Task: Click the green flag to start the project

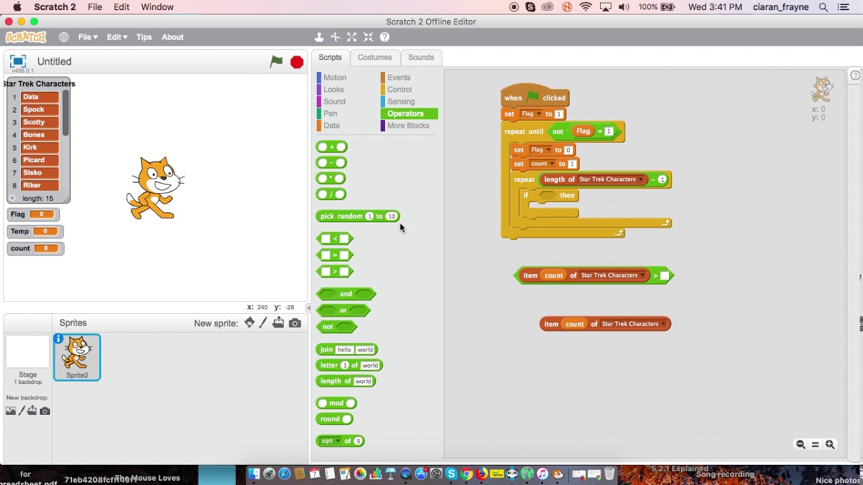Action: pyautogui.click(x=276, y=62)
